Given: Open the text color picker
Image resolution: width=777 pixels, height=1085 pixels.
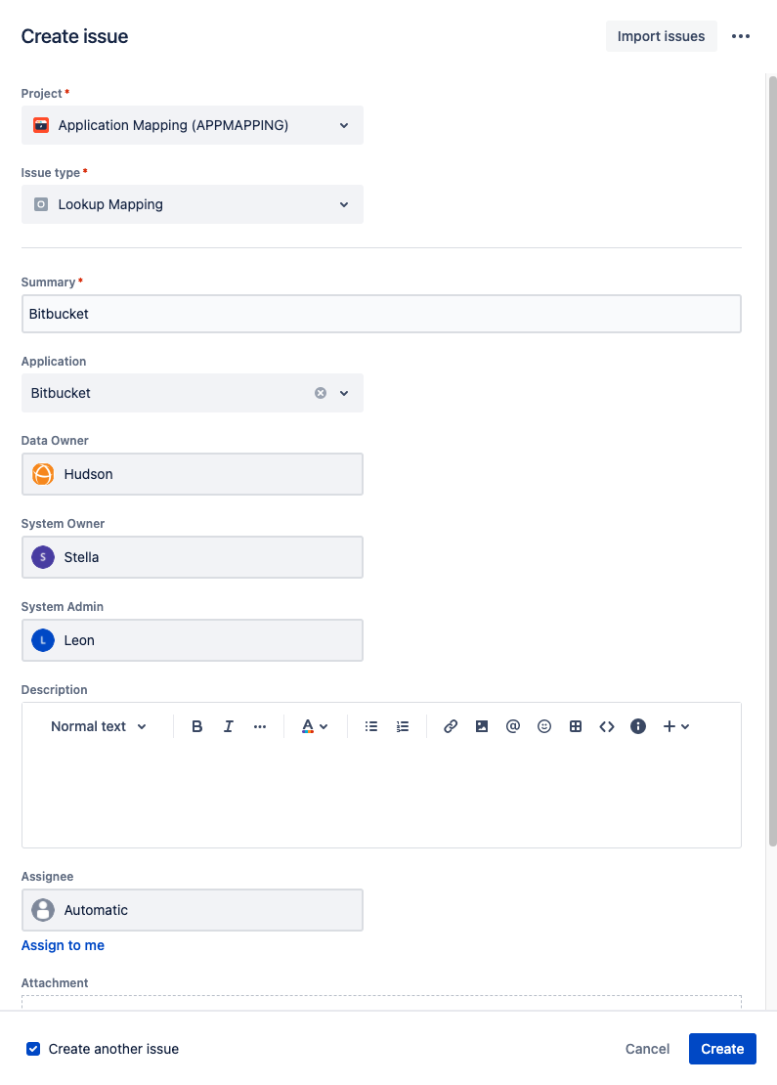Looking at the screenshot, I should point(315,726).
